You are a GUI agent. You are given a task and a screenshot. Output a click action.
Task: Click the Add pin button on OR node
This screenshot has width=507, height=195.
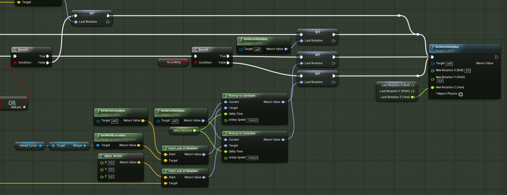pyautogui.click(x=18, y=107)
